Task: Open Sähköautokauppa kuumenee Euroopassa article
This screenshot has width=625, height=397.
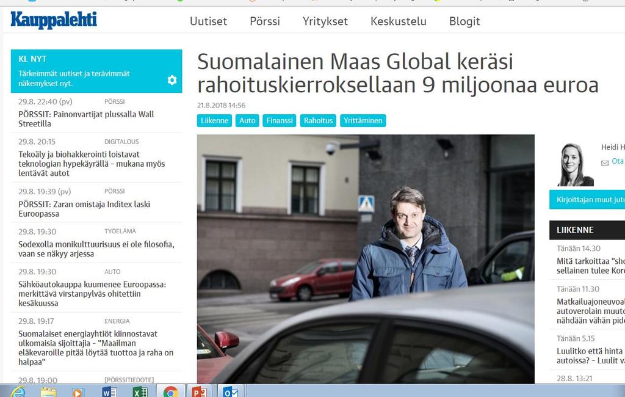Action: (x=92, y=294)
